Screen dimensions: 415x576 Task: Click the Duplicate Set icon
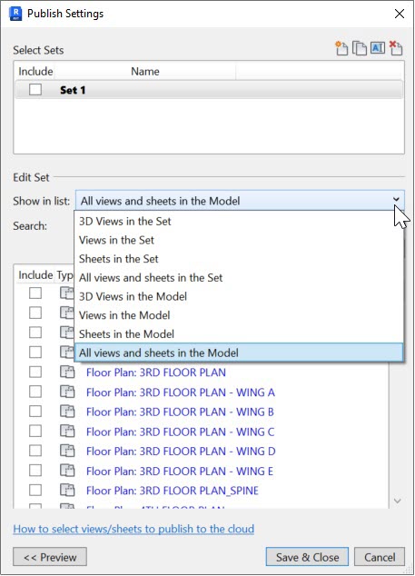360,48
